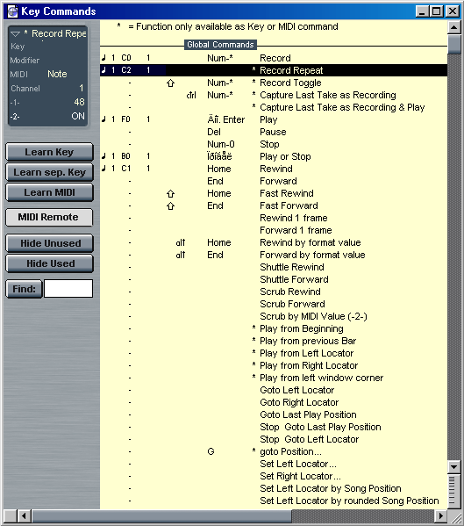Click the -1- parameter value 48

(79, 102)
